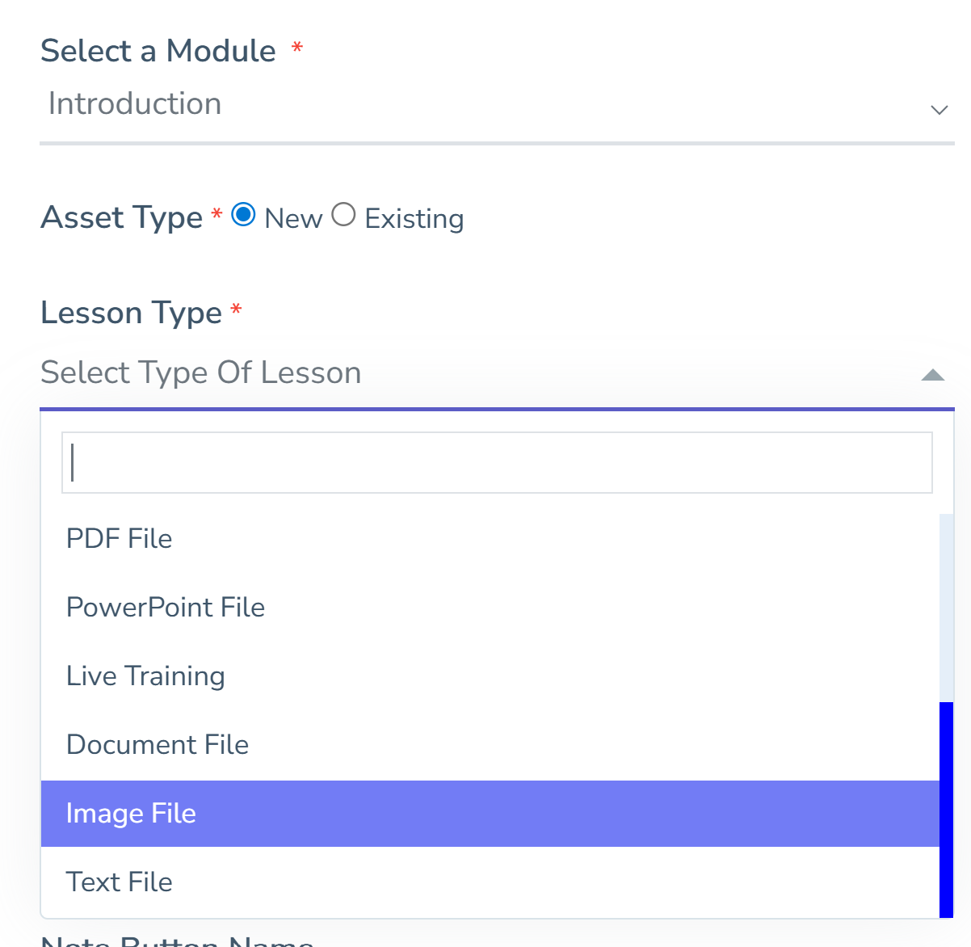971x947 pixels.
Task: Click the light scrollbar track above the thumb
Action: [947, 608]
